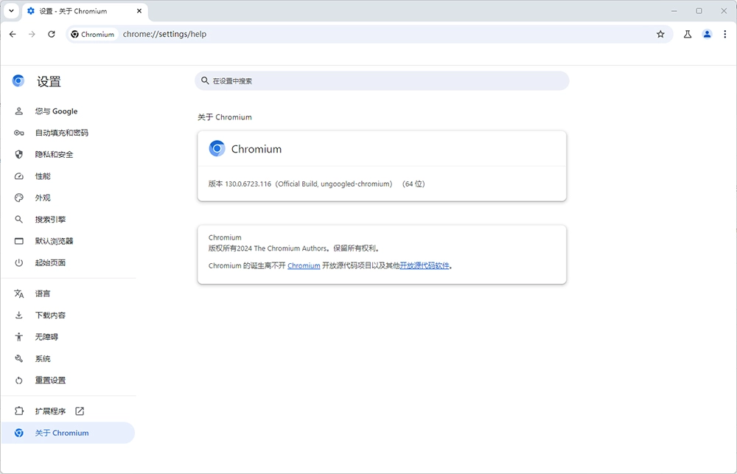The image size is (737, 474).
Task: Click the Chromium logo beside 设置 title
Action: pos(18,81)
